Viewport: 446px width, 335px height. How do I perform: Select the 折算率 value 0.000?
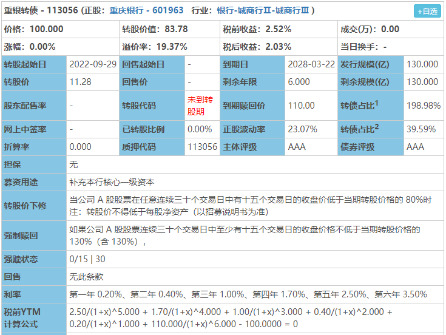pos(80,147)
